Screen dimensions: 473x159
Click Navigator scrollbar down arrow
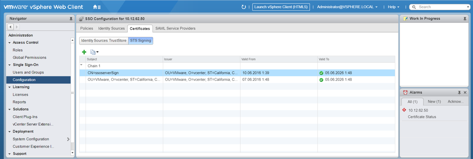(72, 153)
